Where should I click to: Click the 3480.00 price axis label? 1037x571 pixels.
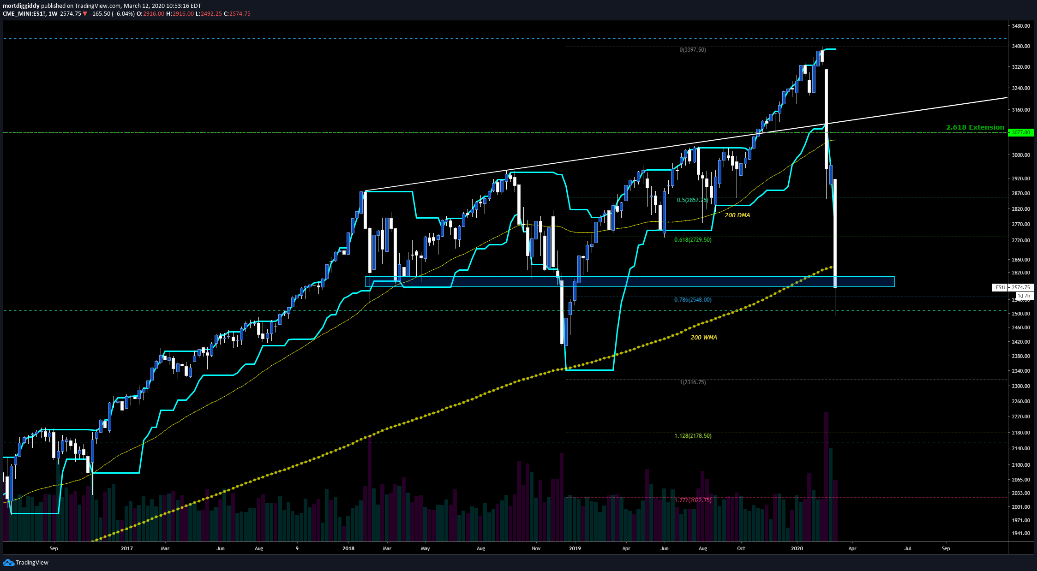(x=1021, y=26)
